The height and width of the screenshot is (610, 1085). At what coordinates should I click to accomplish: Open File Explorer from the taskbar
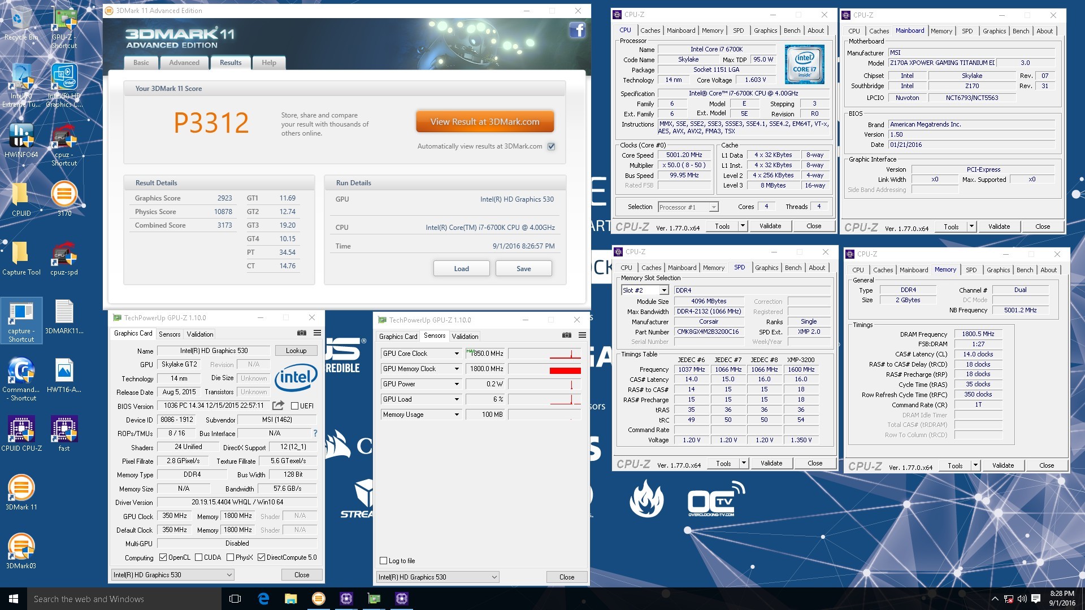pyautogui.click(x=290, y=599)
